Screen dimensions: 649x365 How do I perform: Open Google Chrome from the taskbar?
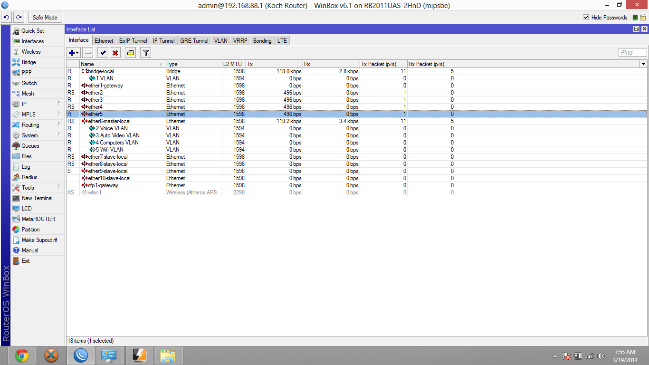point(21,355)
